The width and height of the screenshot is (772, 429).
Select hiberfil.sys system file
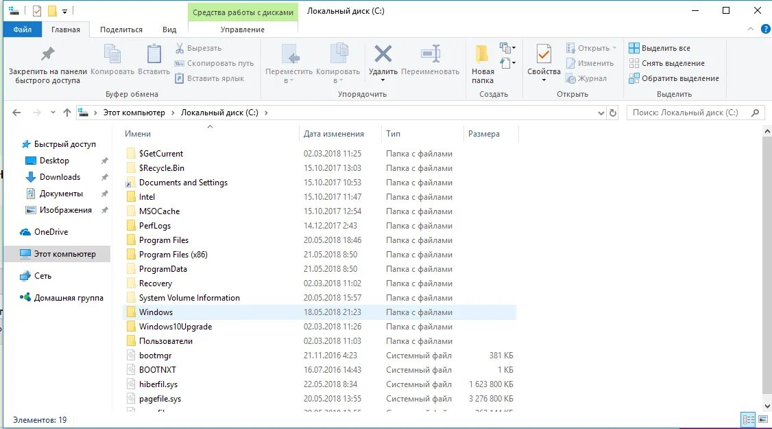pos(158,384)
